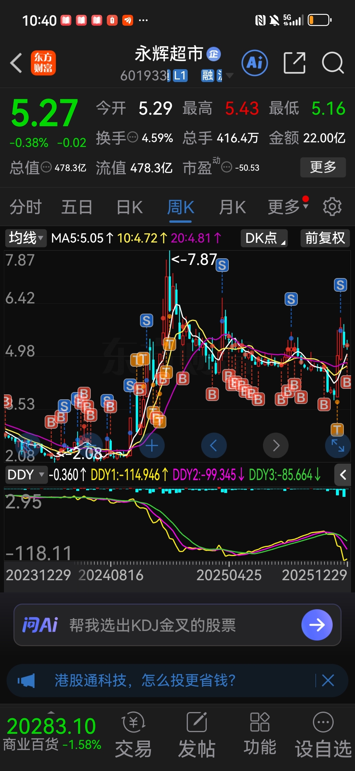Tap the <-7.87 high price label
This screenshot has height=771, width=355.
point(194,259)
